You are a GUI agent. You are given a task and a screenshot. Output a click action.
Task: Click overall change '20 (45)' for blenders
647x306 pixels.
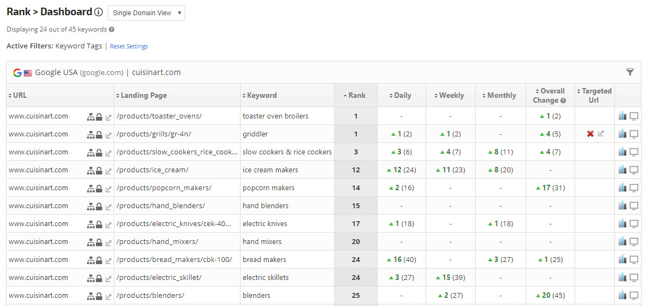(x=550, y=296)
